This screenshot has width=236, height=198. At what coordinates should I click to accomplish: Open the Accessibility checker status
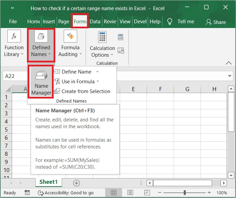click(65, 193)
